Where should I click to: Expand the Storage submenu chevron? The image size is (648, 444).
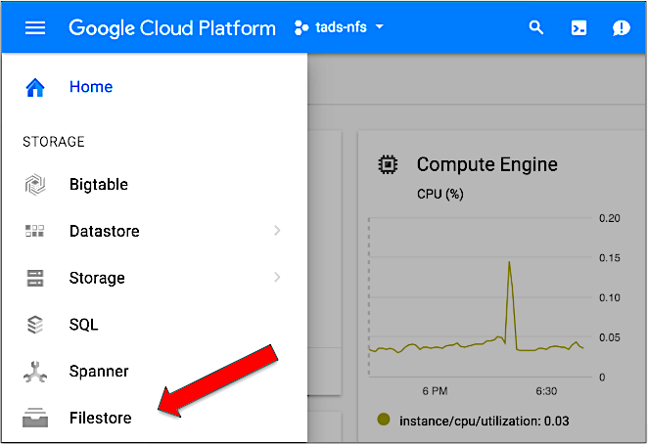pos(278,278)
